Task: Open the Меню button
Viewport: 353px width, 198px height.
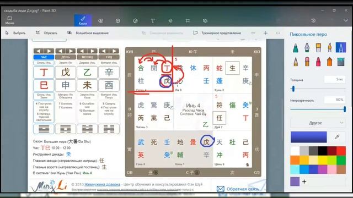Action: tap(10, 20)
